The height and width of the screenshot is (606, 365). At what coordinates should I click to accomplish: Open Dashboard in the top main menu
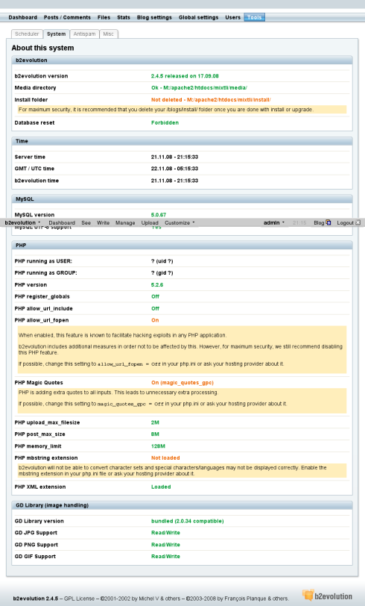pos(23,17)
